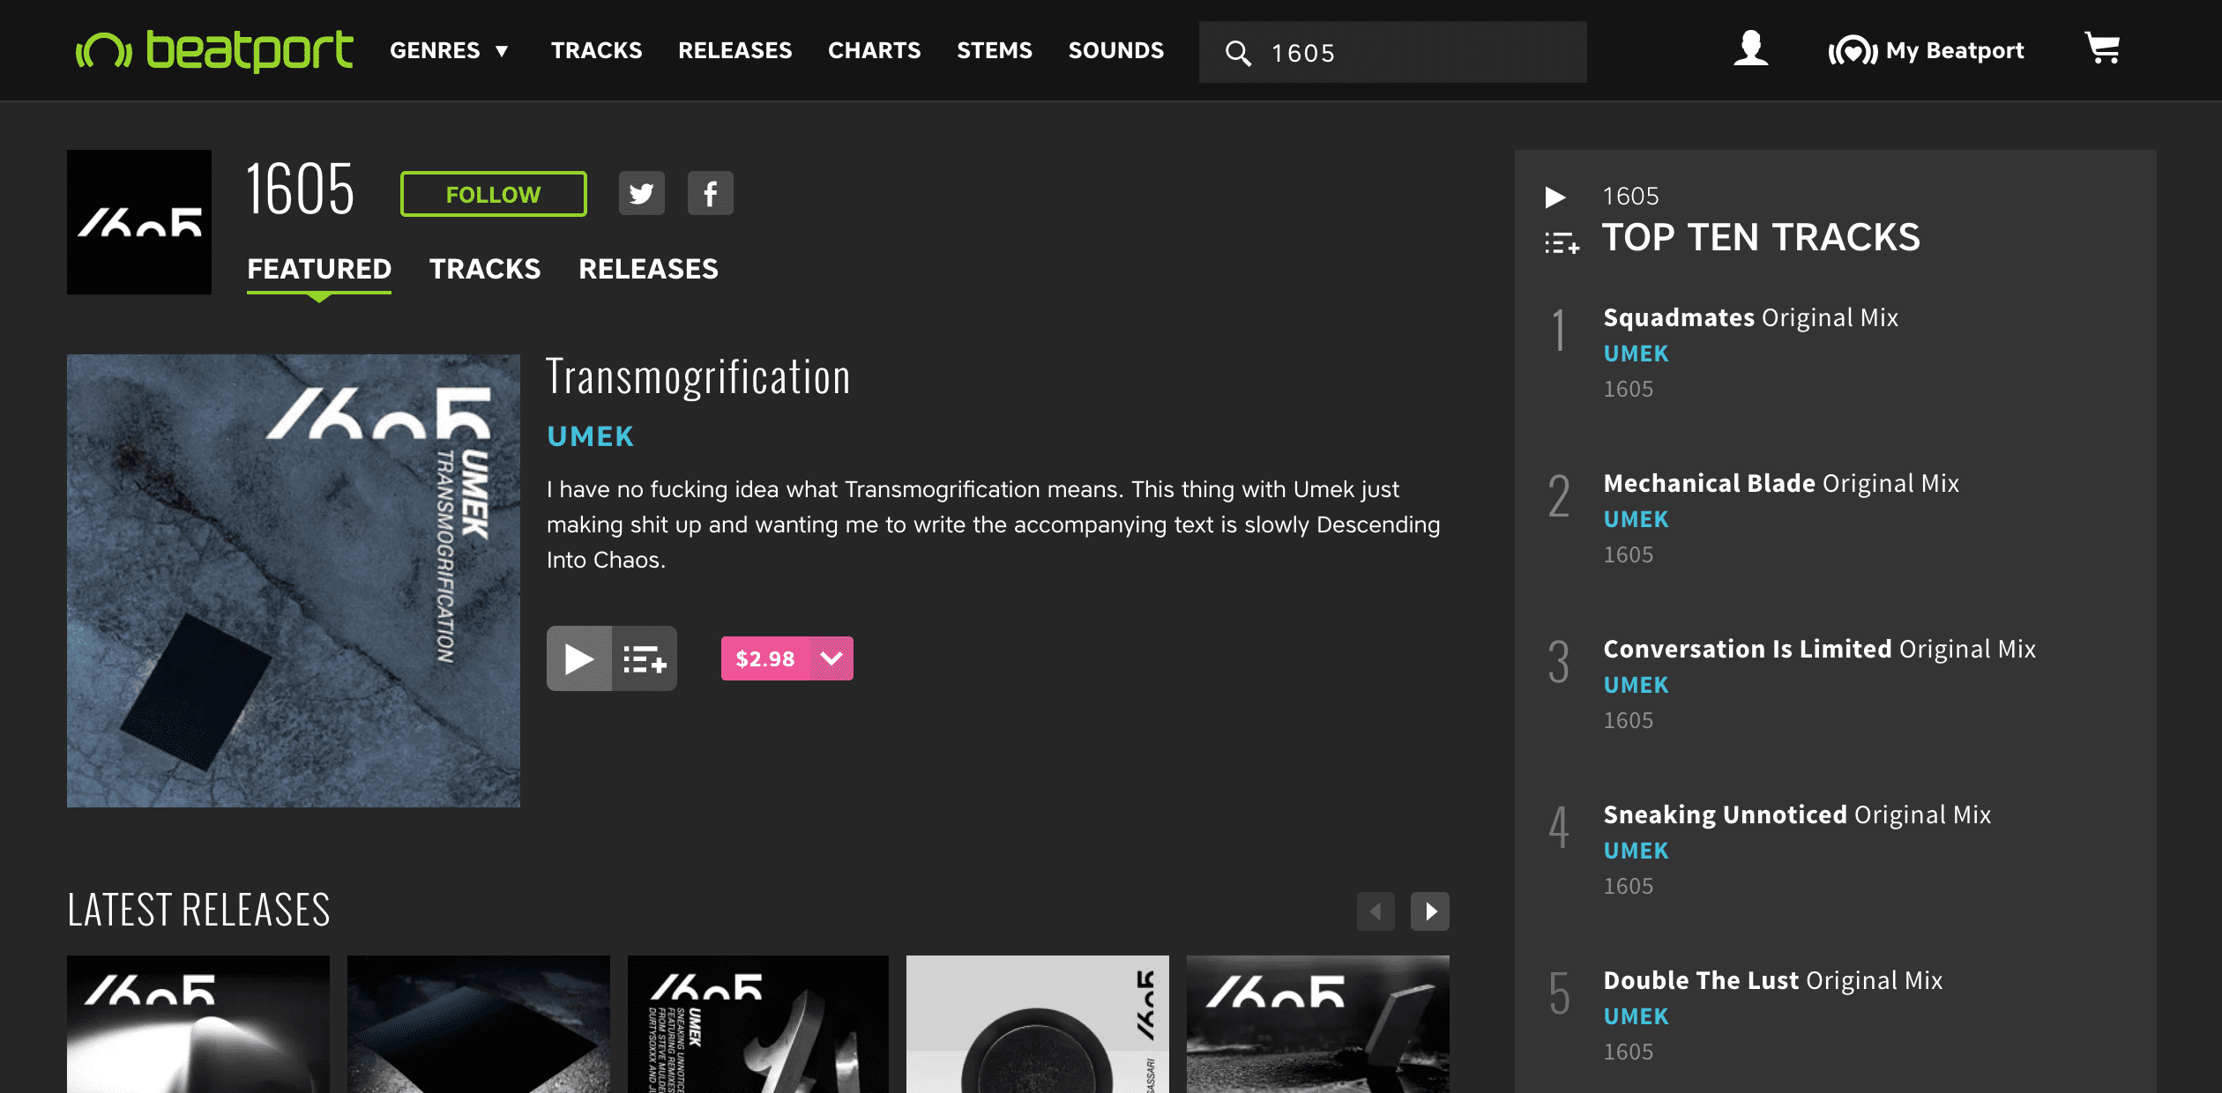Show previous latest releases
The width and height of the screenshot is (2222, 1093).
[1376, 911]
